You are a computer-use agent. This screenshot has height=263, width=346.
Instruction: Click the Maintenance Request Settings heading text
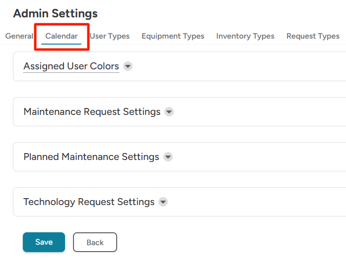(92, 112)
